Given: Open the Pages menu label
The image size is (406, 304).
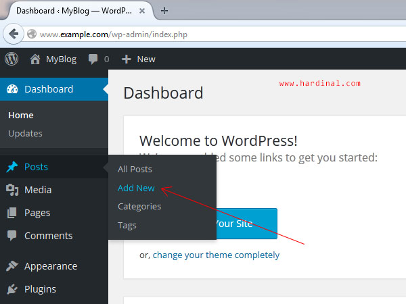Looking at the screenshot, I should [37, 213].
